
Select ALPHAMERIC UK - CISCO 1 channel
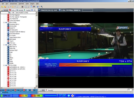point(17,67)
